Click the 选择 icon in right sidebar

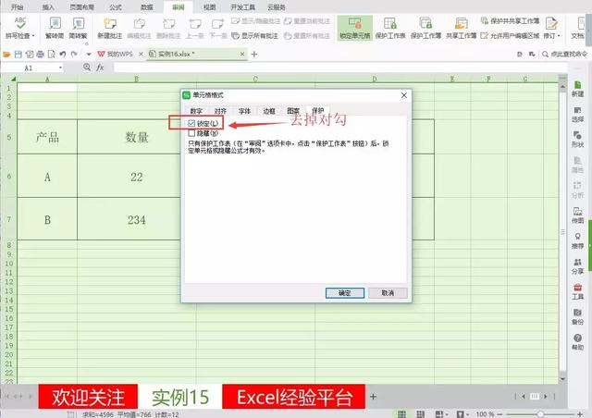(x=577, y=115)
